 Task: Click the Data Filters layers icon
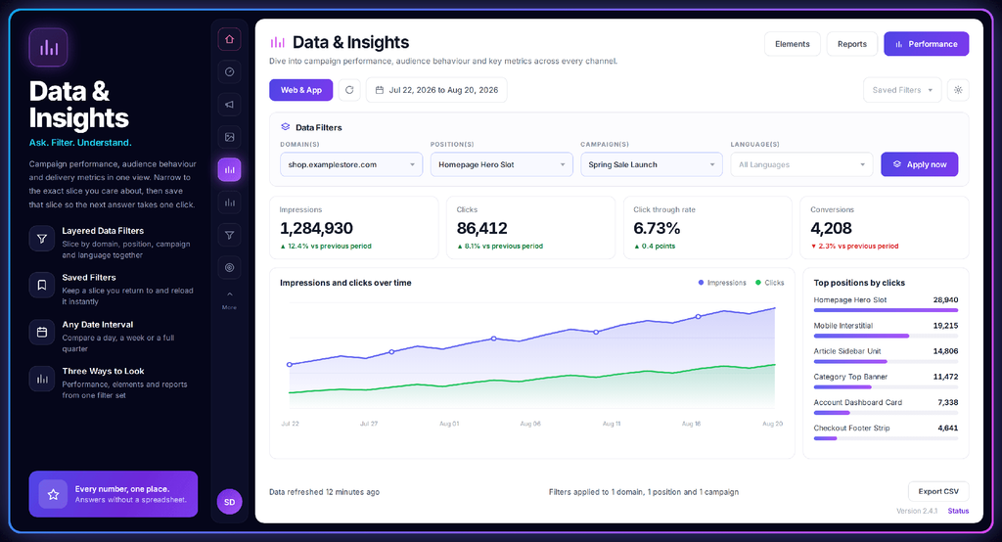[x=286, y=127]
